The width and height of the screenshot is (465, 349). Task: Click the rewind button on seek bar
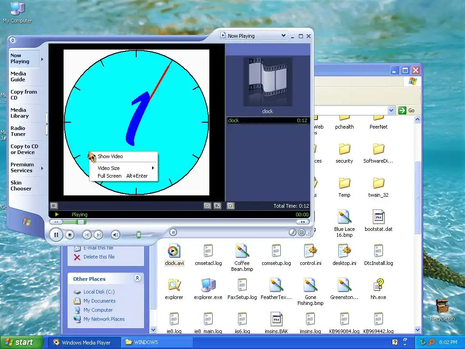pyautogui.click(x=56, y=222)
